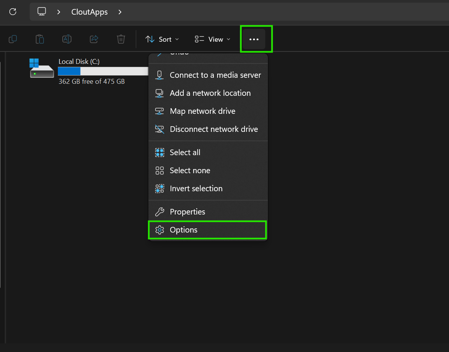This screenshot has width=449, height=352.
Task: Click the Refresh icon
Action: pyautogui.click(x=13, y=12)
